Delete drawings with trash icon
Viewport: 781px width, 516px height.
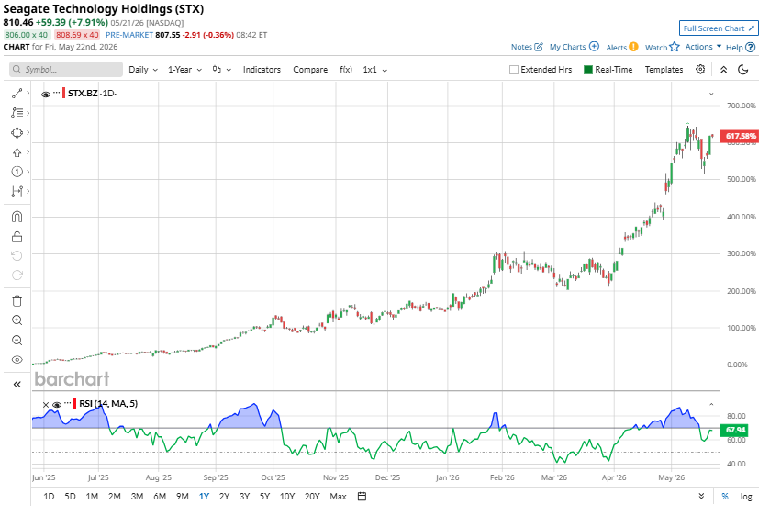(x=17, y=301)
